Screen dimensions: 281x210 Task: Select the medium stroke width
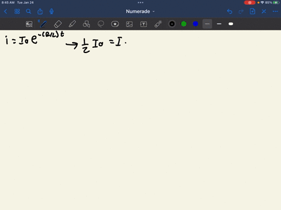coord(219,24)
